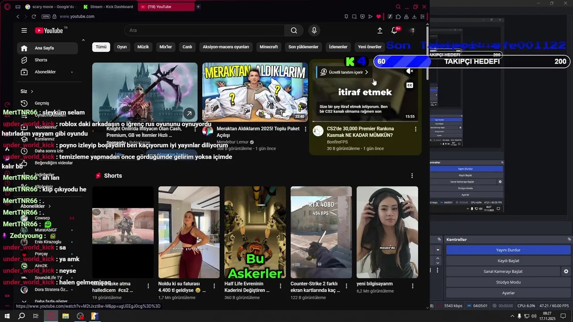Start voice search with microphone icon
573x322 pixels.
pos(314,30)
